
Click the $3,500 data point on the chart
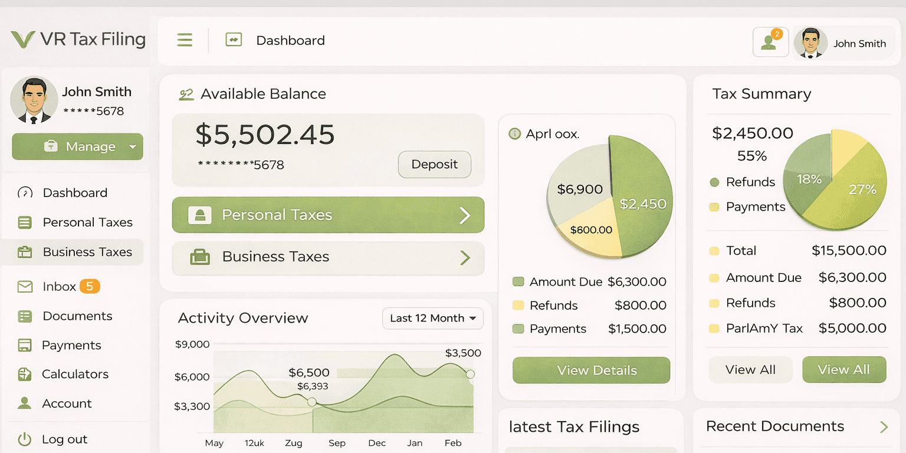pos(470,374)
